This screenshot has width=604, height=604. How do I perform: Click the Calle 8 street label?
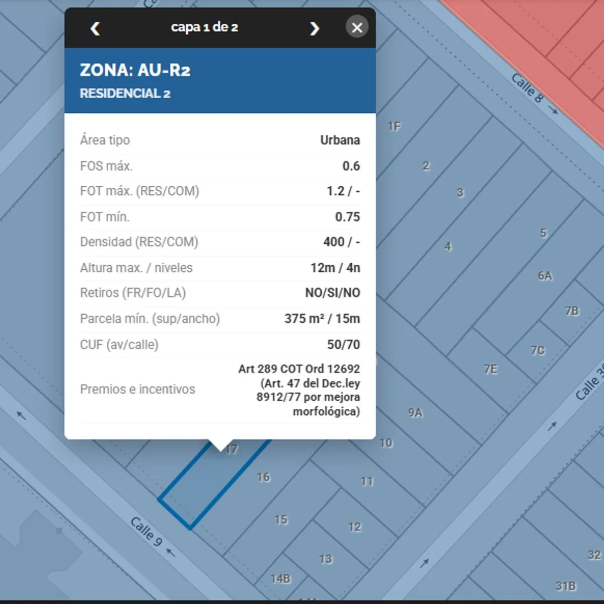[x=527, y=88]
